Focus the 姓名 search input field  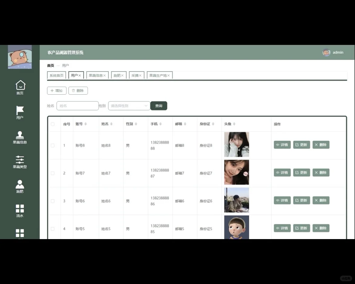coord(78,106)
